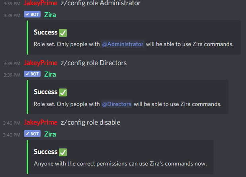This screenshot has height=177, width=246.
Task: Click the Success title in the Directors embed
Action: click(46, 92)
